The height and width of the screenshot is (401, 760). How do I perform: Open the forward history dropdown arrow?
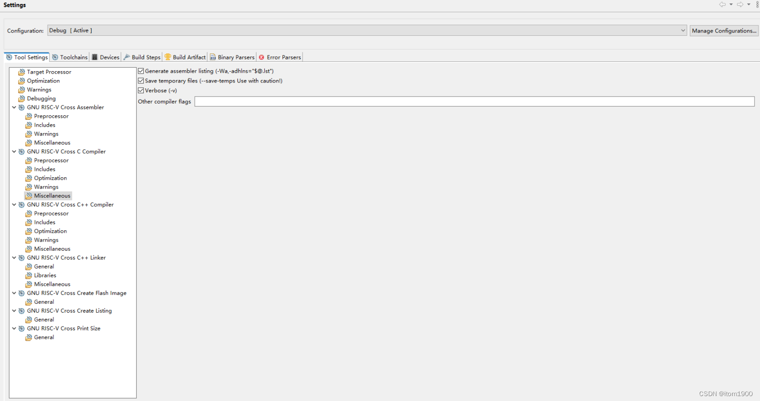click(x=749, y=4)
